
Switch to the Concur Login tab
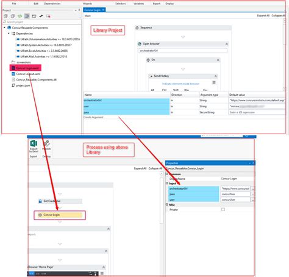[93, 10]
